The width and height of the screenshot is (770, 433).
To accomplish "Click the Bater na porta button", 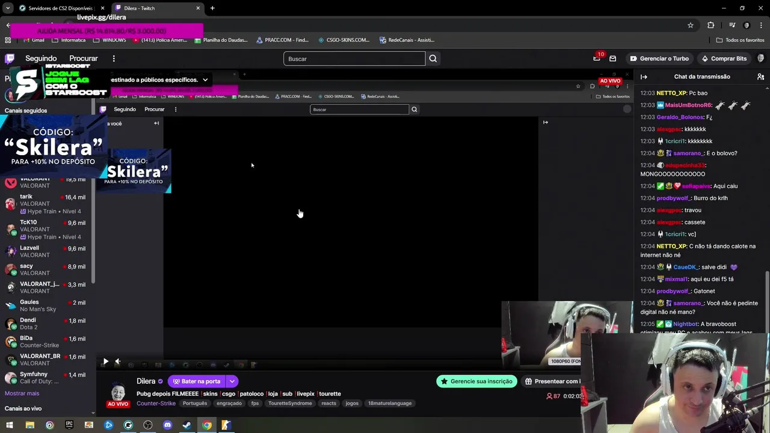I will pos(196,381).
